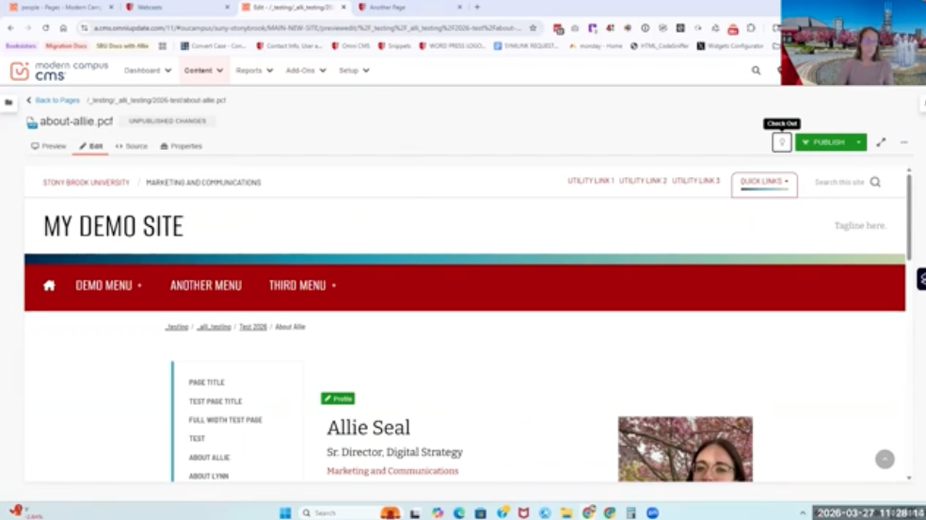
Task: Go Back to Pages link
Action: point(53,101)
